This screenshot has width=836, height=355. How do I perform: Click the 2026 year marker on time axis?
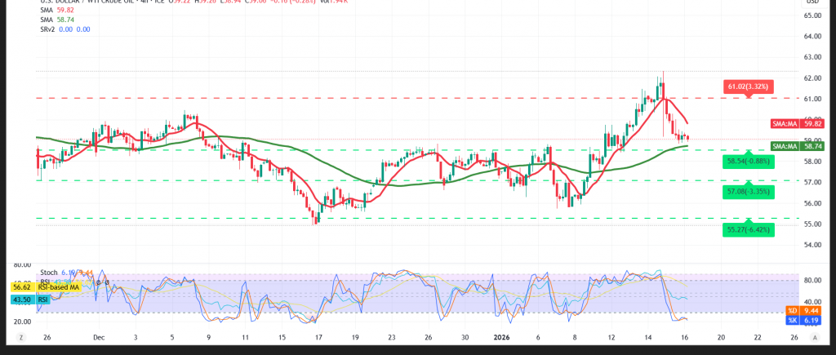pyautogui.click(x=501, y=336)
